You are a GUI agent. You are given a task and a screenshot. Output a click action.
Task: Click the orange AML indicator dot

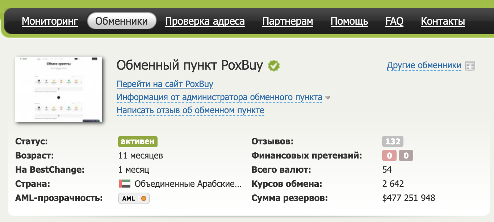[144, 198]
